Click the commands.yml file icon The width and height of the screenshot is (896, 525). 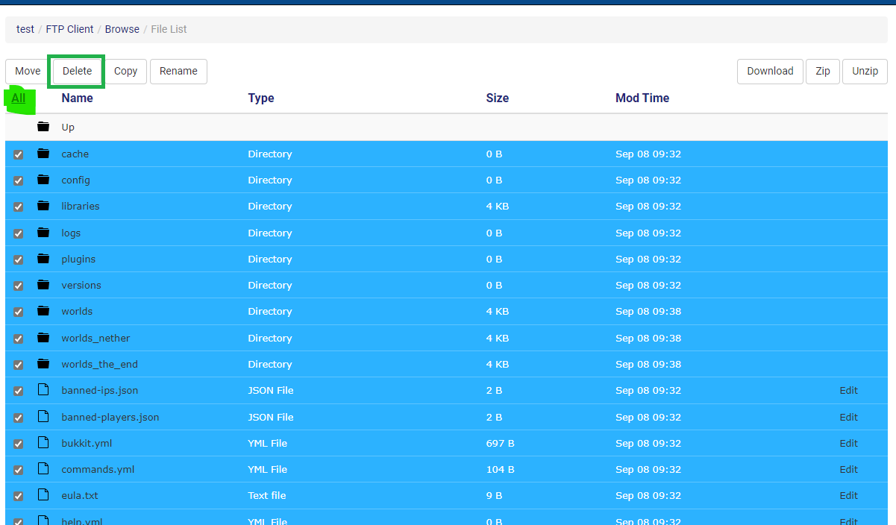pyautogui.click(x=43, y=469)
